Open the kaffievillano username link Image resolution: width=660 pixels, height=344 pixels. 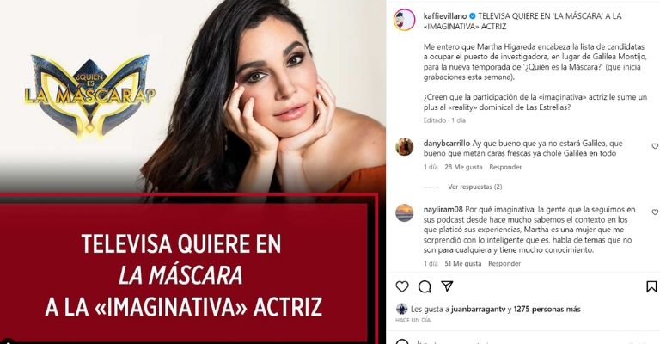[445, 16]
